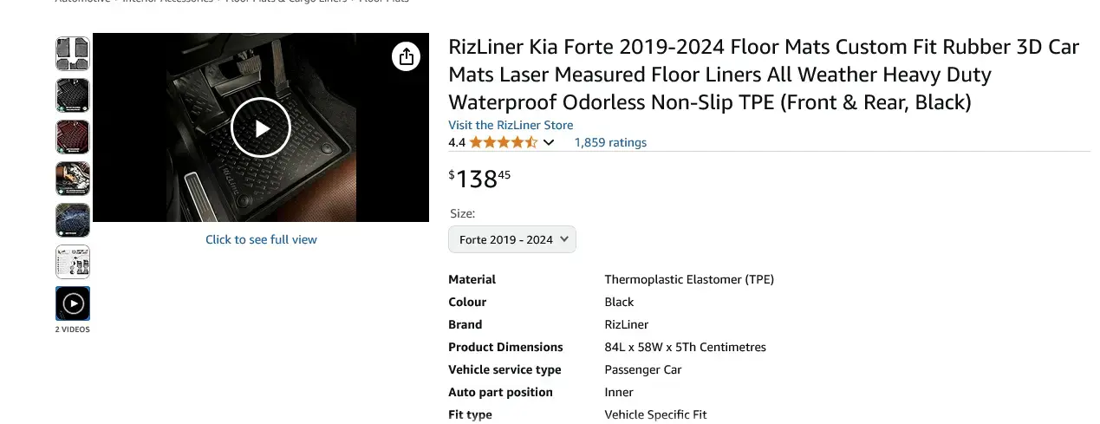Select the first thumbnail showing the full mat set
1100x424 pixels.
[73, 54]
